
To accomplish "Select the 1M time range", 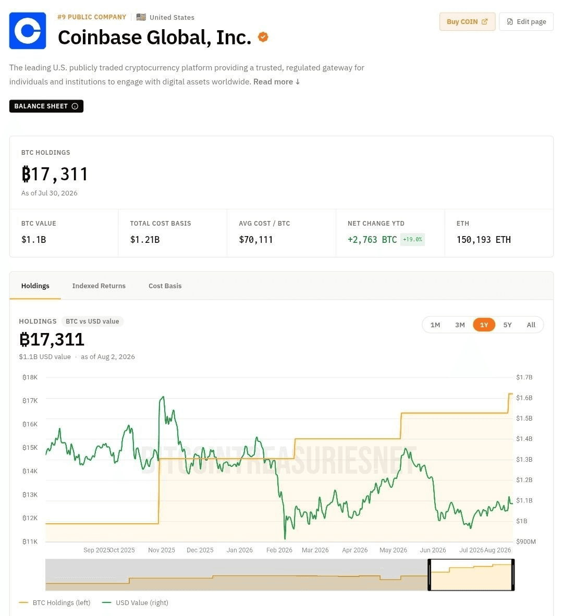I will 435,325.
